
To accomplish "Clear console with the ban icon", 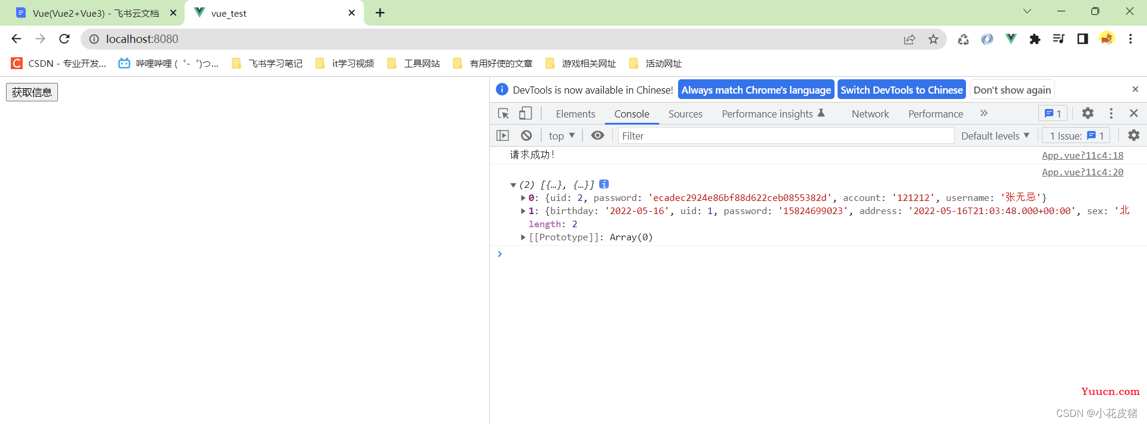I will (526, 135).
